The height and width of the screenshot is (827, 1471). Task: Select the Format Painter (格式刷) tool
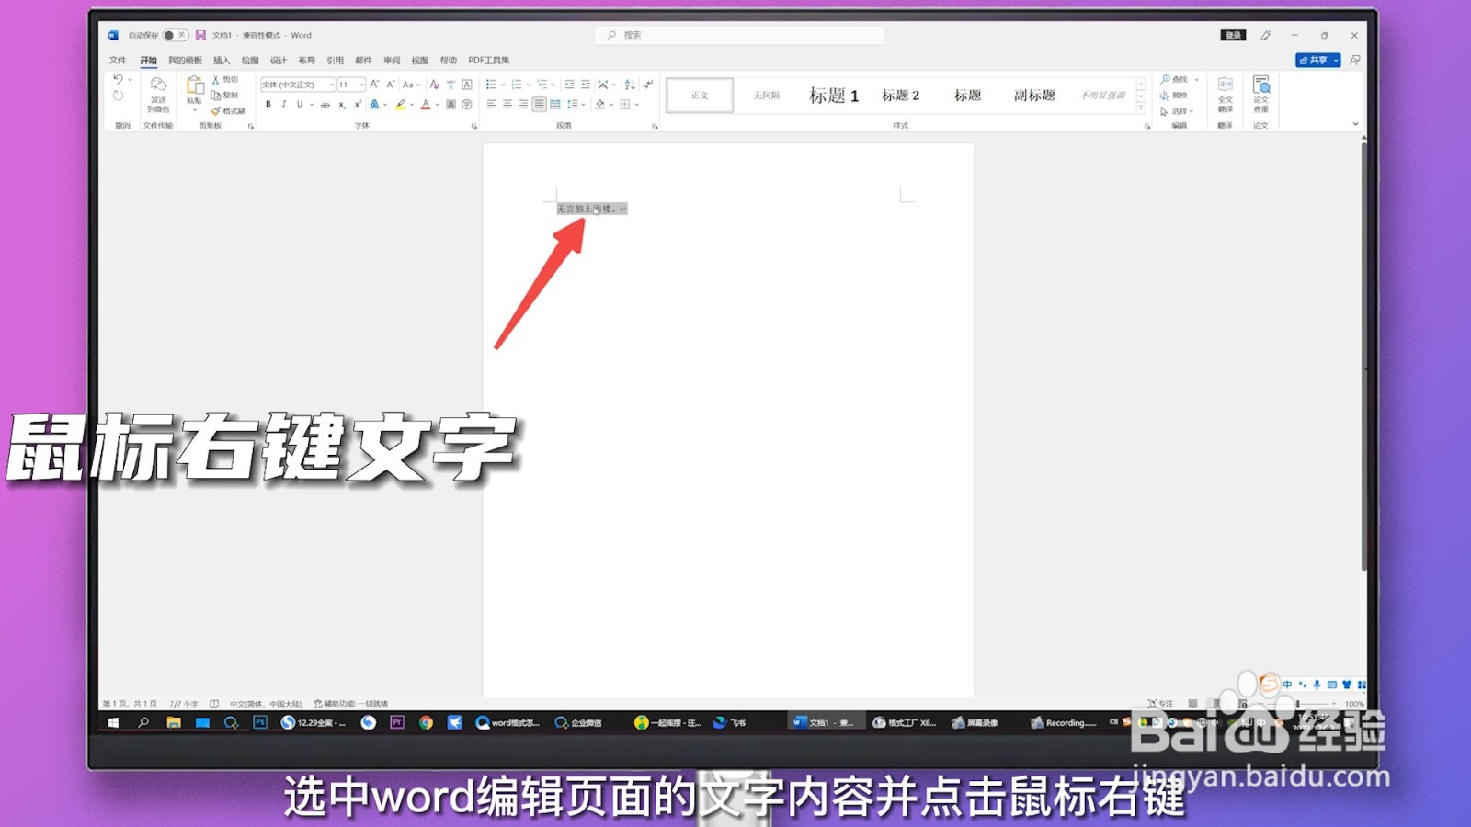pos(228,110)
